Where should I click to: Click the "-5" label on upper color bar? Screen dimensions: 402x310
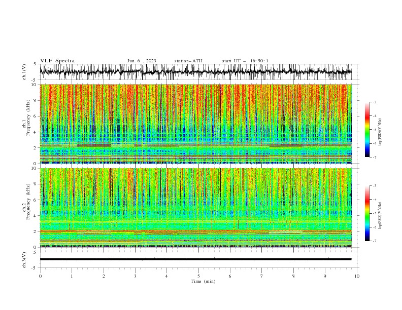tap(374, 130)
